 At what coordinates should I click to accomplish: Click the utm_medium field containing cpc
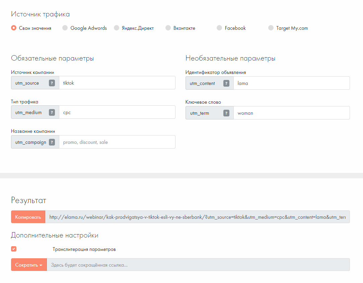(117, 112)
